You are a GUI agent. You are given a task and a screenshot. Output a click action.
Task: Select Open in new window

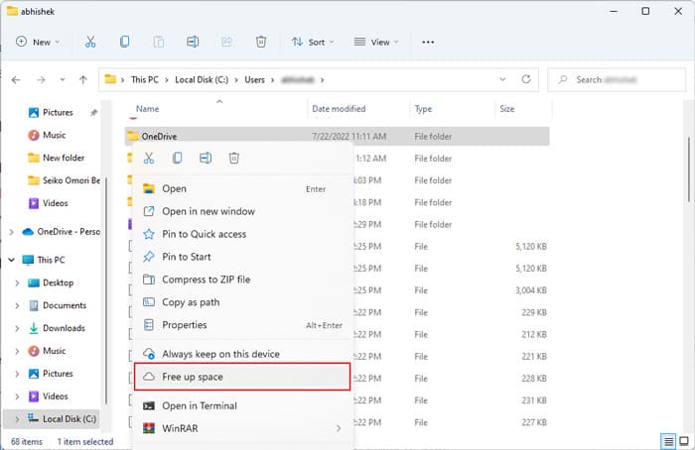(242, 211)
